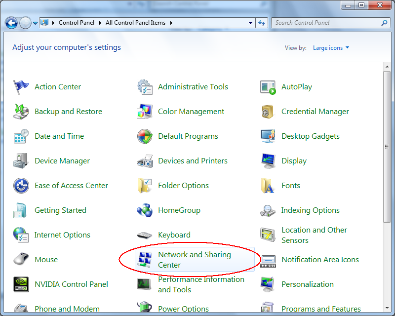Click the search magnifier icon

click(x=385, y=23)
